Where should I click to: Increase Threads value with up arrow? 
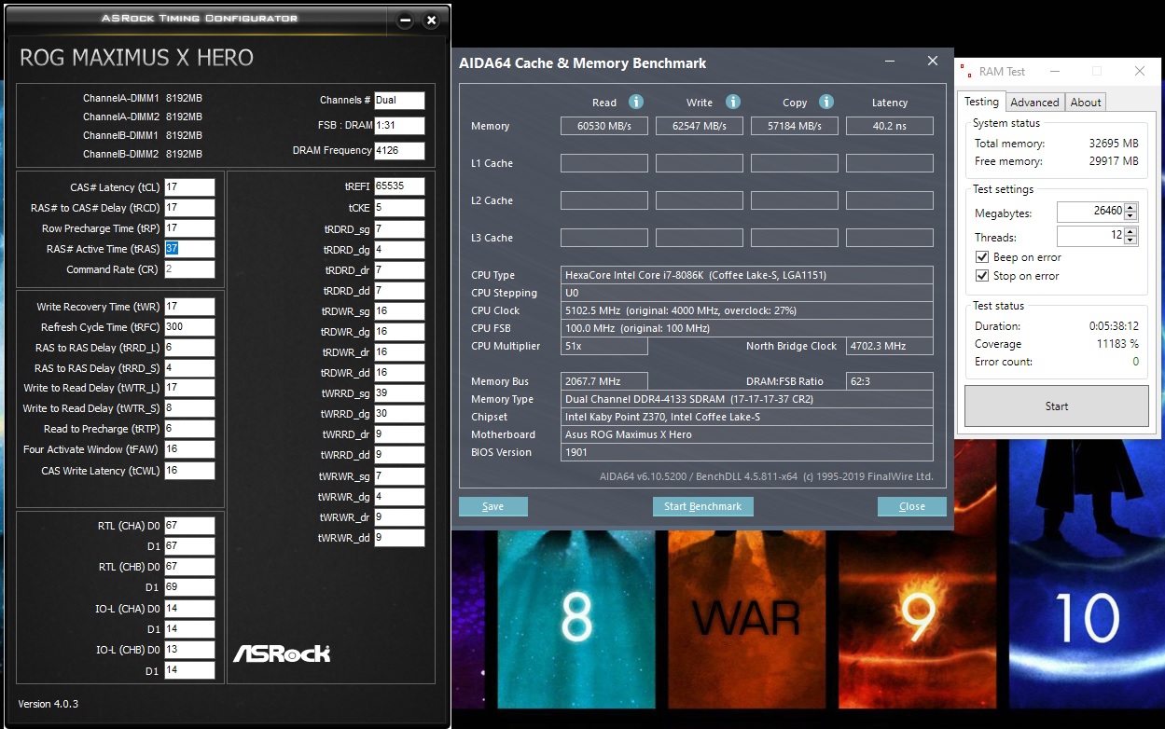click(1130, 232)
